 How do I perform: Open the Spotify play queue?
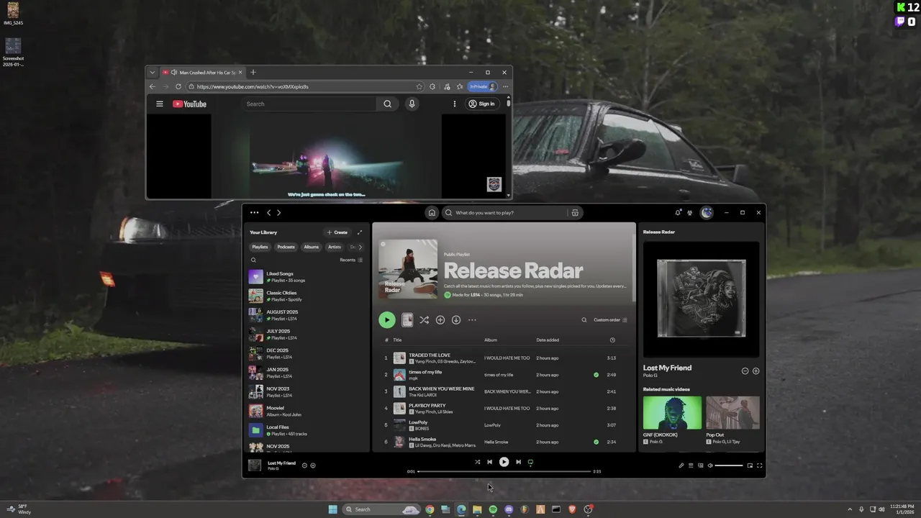691,465
